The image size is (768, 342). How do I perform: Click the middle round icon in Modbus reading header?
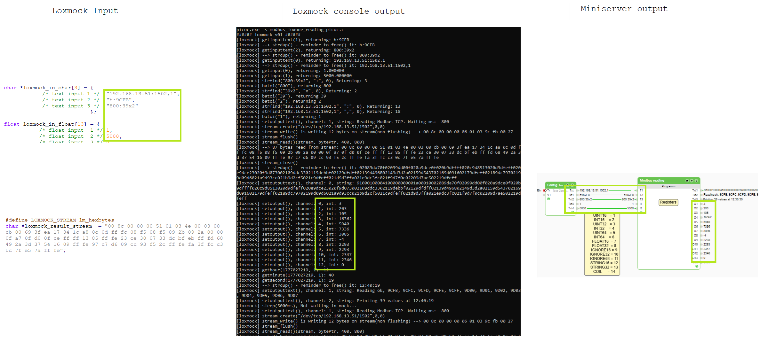692,181
